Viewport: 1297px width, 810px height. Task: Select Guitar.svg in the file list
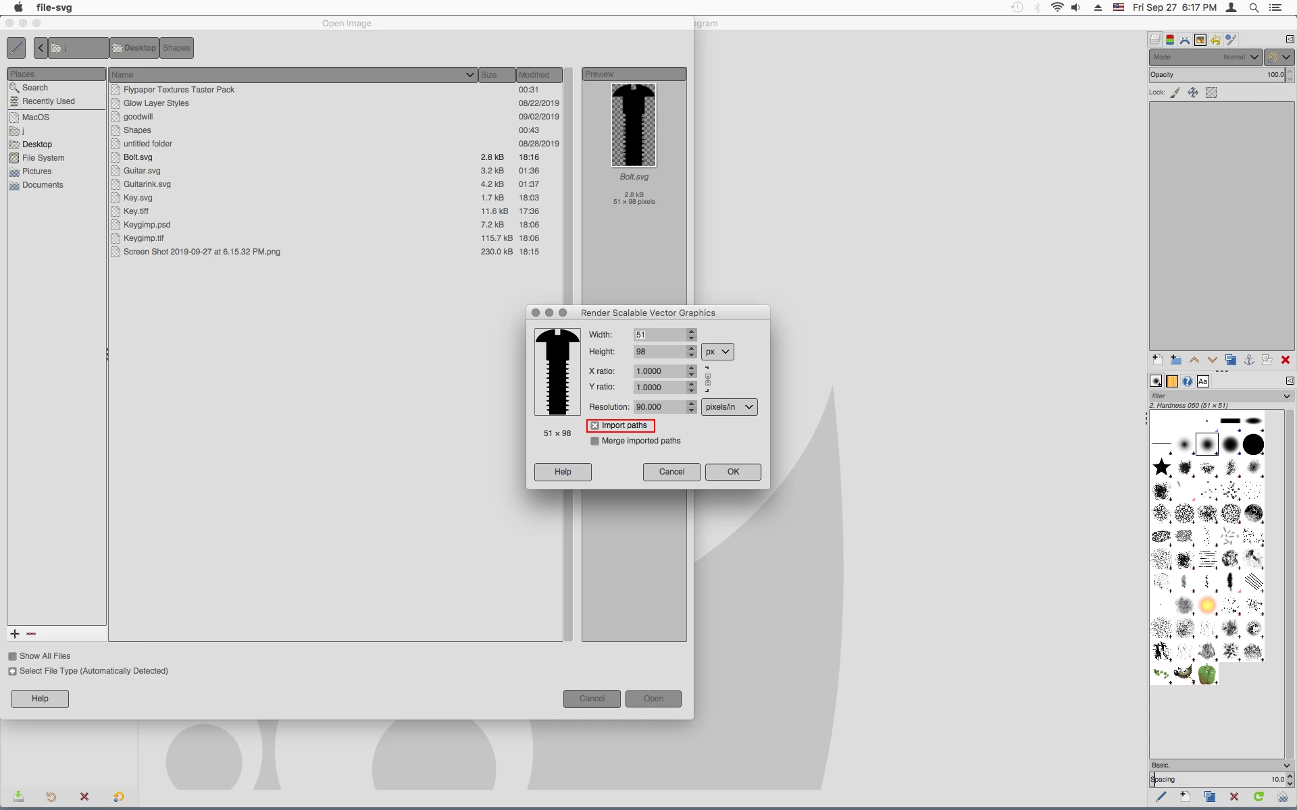(142, 171)
